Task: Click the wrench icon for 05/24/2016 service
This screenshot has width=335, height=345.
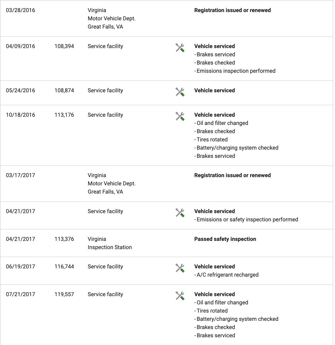Action: coord(180,92)
